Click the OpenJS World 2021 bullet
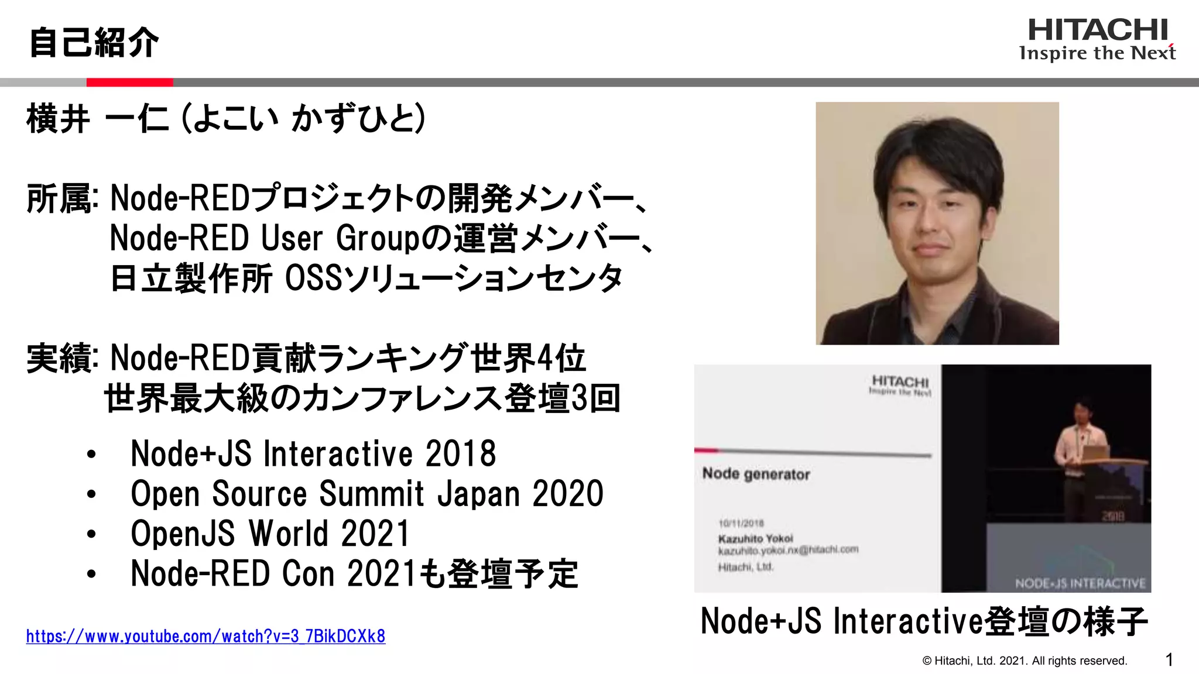The image size is (1199, 674). coord(270,533)
